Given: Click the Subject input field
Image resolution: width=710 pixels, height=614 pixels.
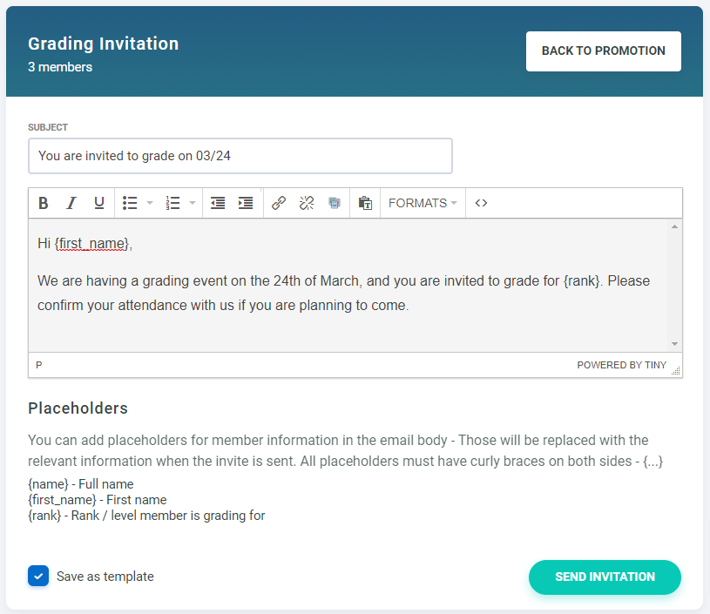Looking at the screenshot, I should tap(240, 156).
